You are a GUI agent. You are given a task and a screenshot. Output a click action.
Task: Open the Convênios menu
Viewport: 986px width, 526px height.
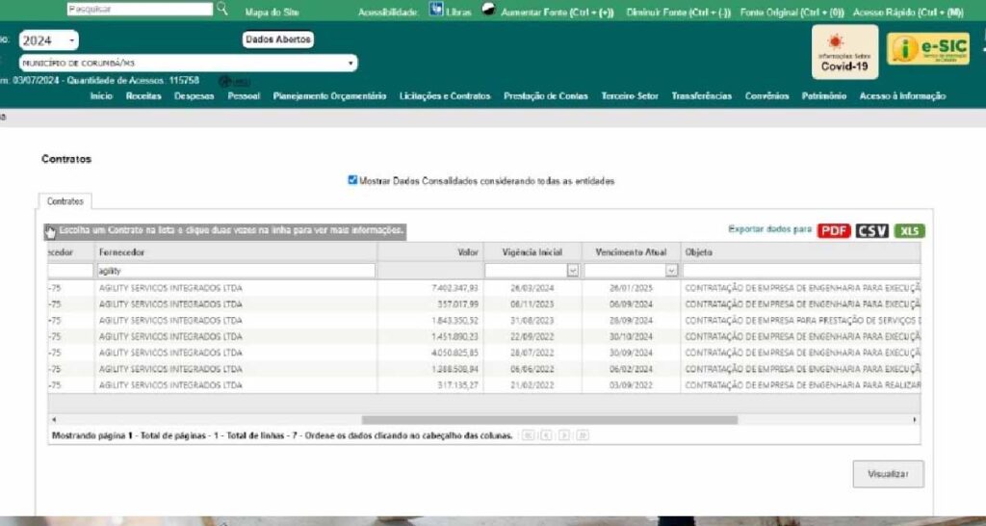click(767, 96)
